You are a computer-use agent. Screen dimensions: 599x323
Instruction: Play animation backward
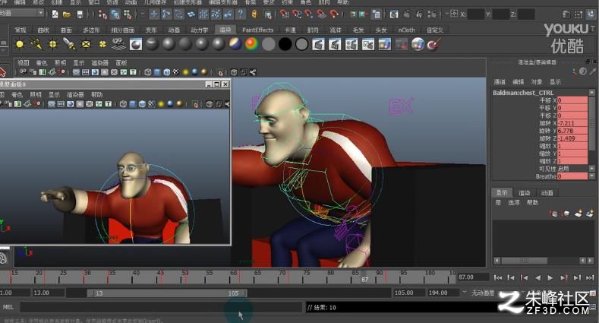click(x=538, y=278)
